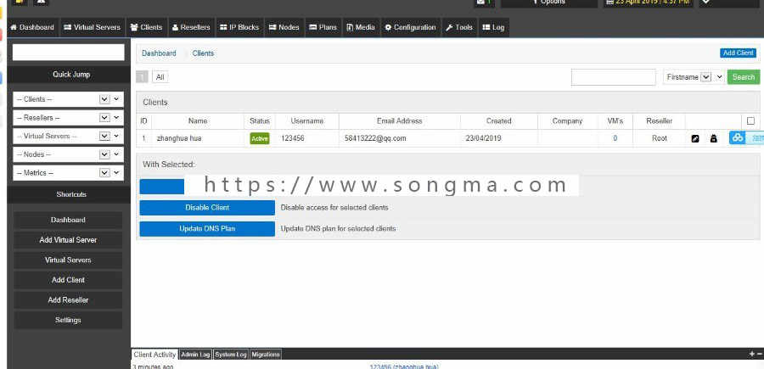Viewport: 764px width, 369px height.
Task: Click the Dashboard breadcrumb link
Action: click(x=159, y=53)
